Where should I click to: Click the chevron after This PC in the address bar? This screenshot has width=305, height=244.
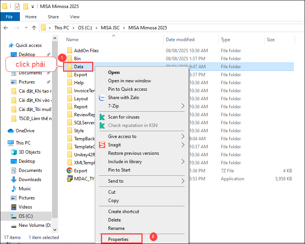(73, 28)
